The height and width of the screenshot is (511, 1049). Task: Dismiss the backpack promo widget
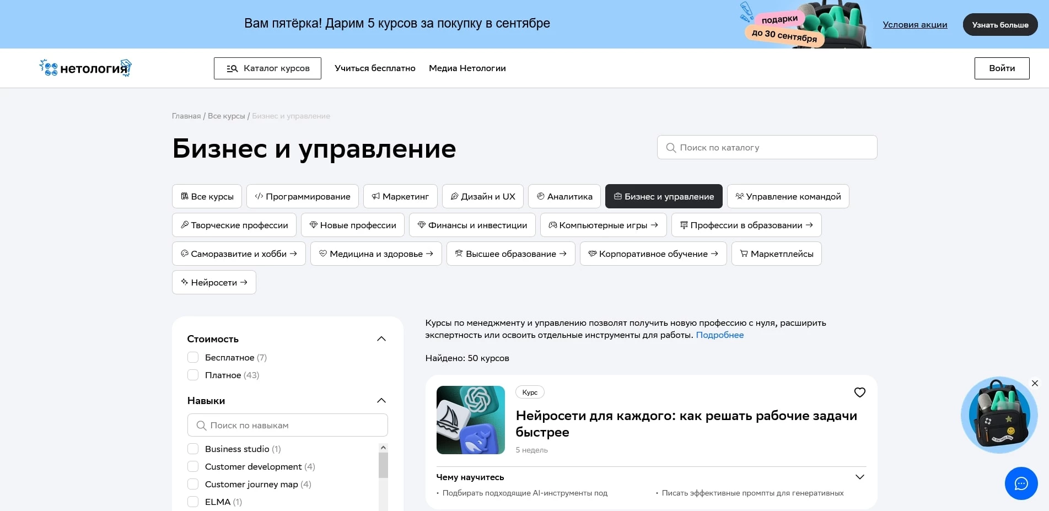click(x=1035, y=383)
